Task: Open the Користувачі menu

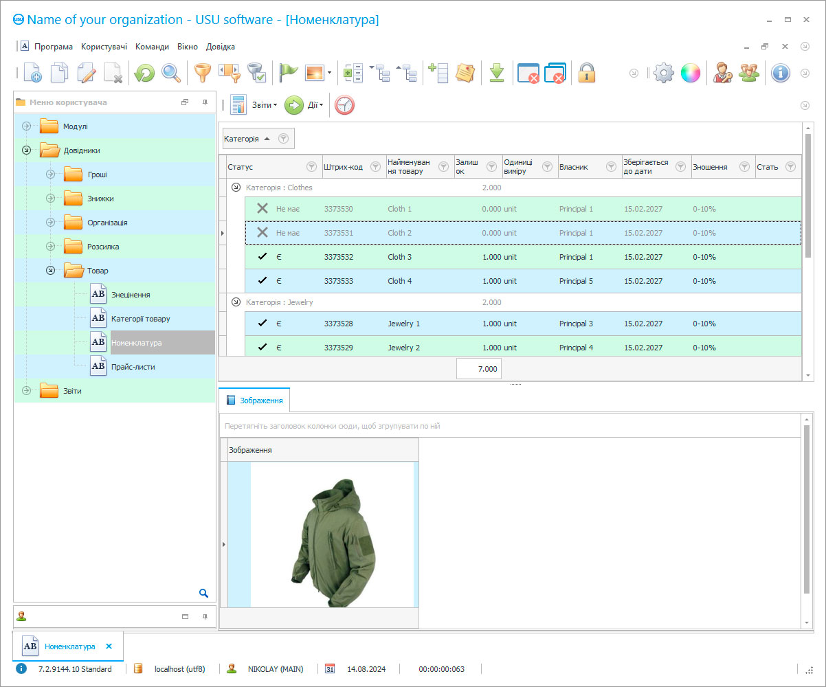Action: 104,47
